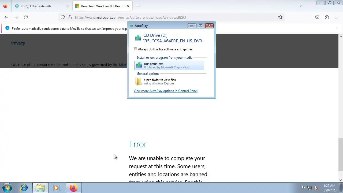The width and height of the screenshot is (343, 193).
Task: Click the site padlock icon
Action: point(70,17)
